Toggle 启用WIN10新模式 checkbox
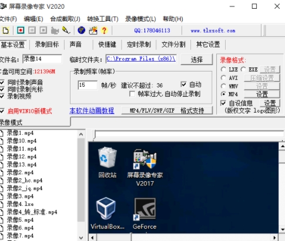Image resolution: width=285 pixels, height=241 pixels. tap(2, 111)
